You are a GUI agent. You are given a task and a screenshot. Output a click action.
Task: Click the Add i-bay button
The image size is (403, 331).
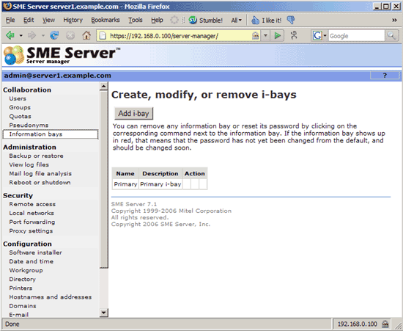click(x=133, y=113)
